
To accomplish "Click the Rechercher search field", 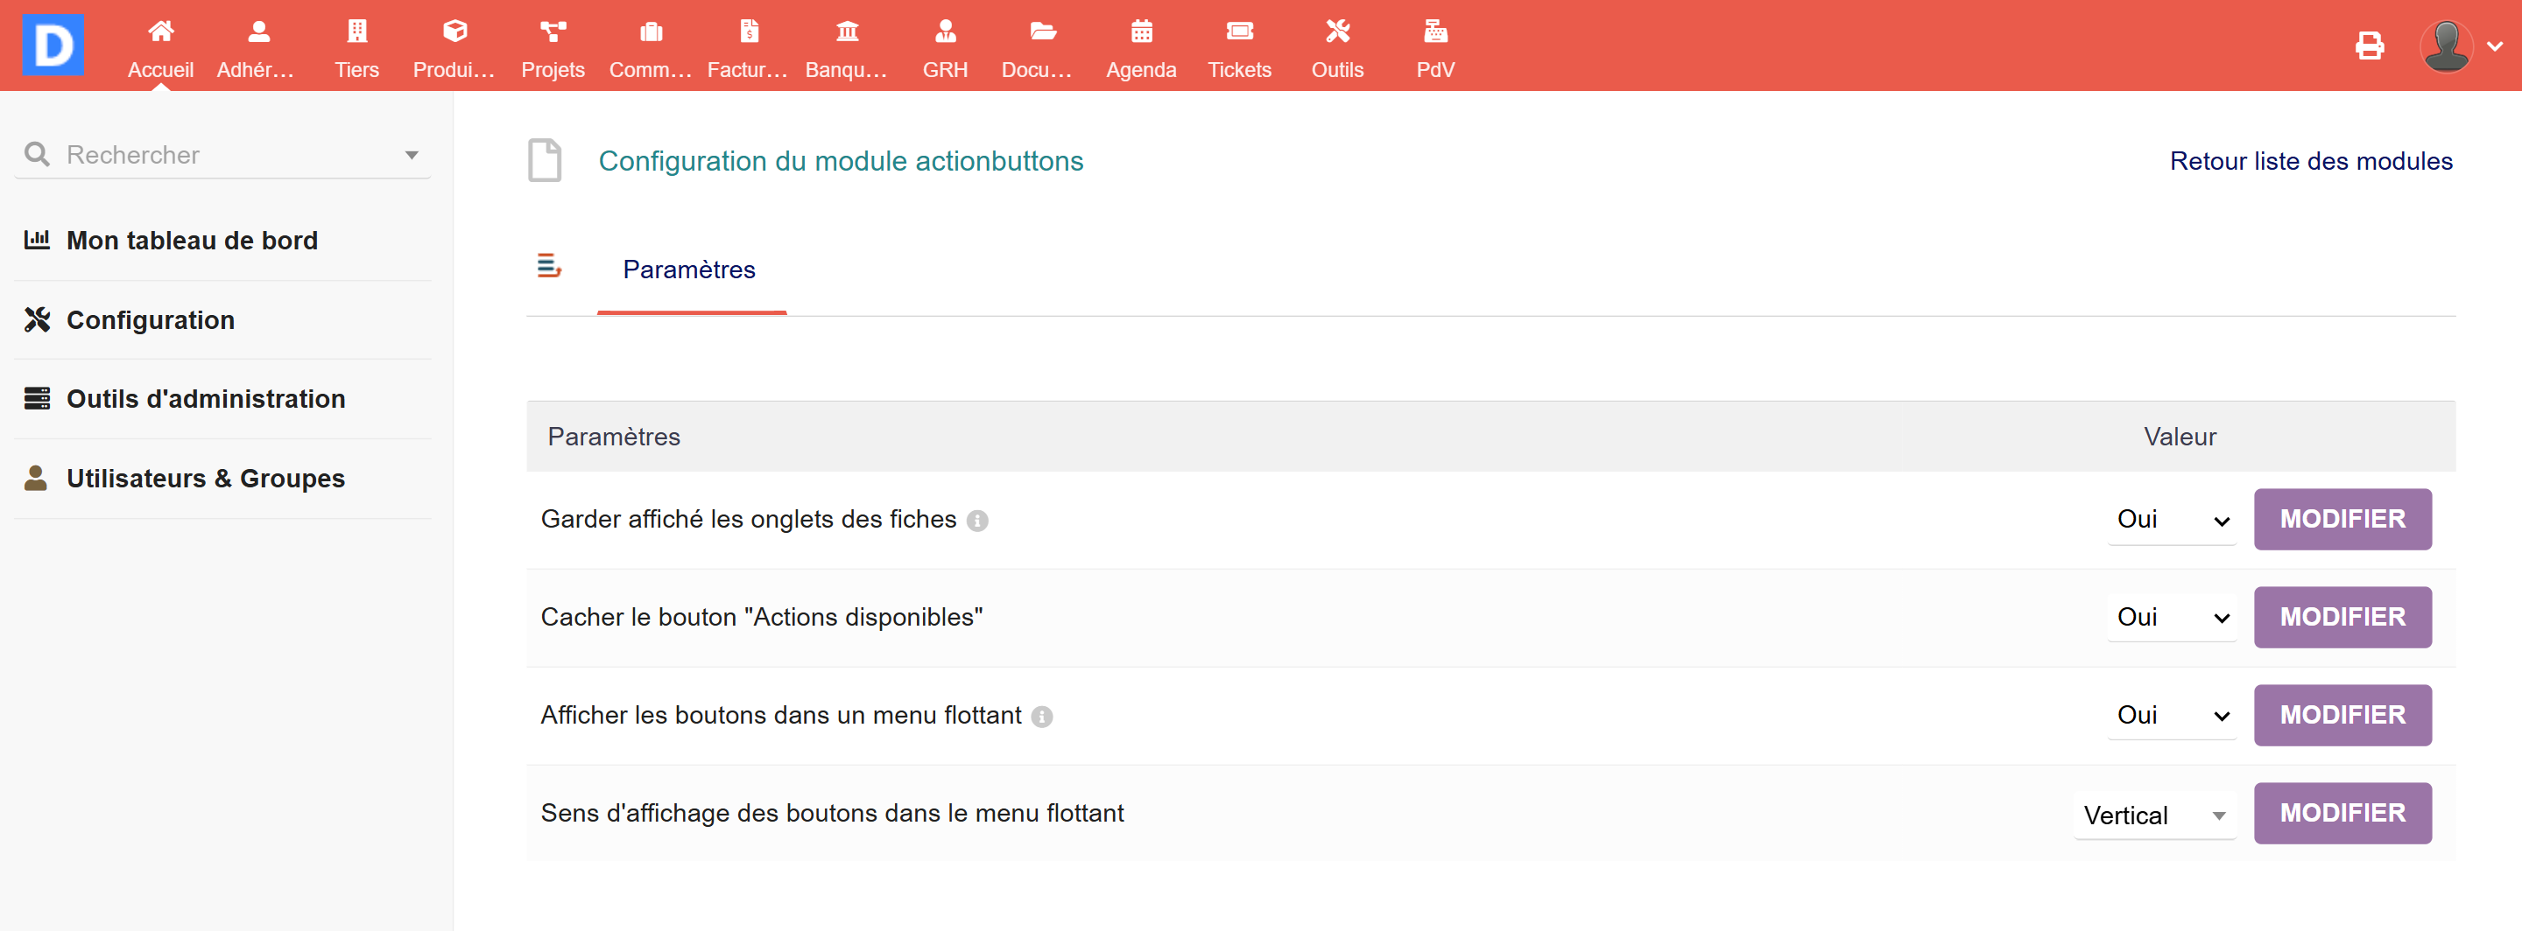I will click(x=225, y=155).
